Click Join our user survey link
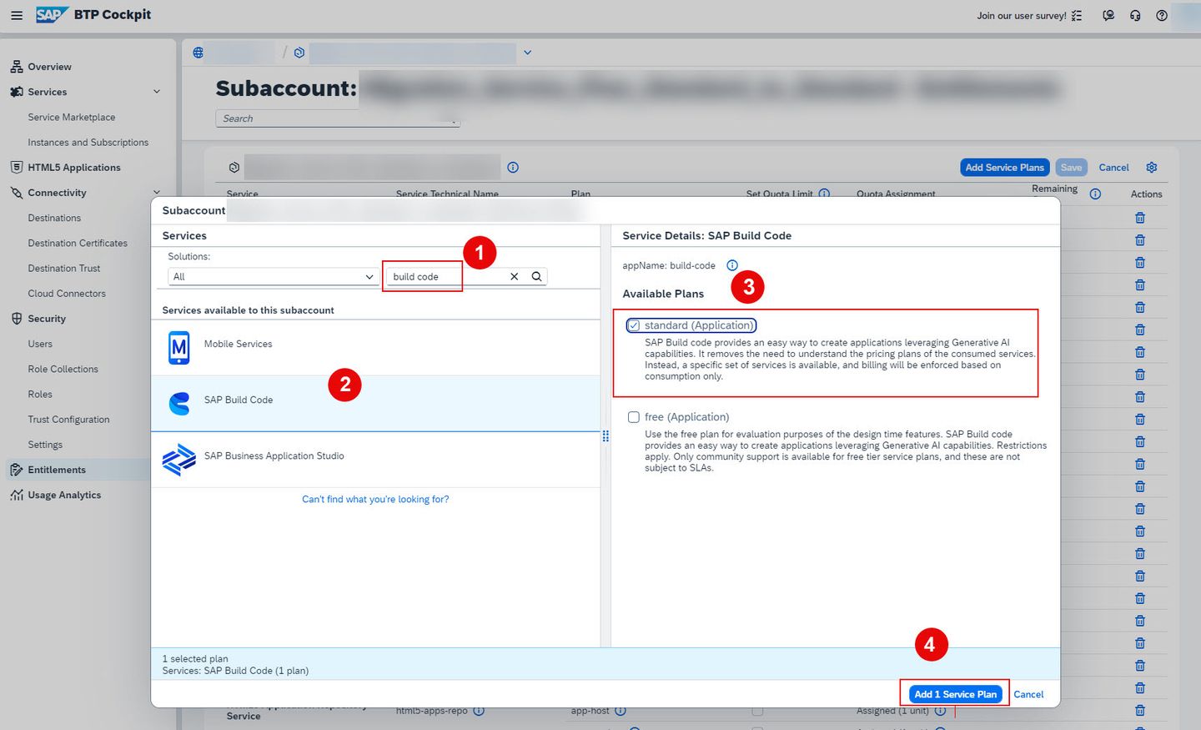 [1022, 16]
